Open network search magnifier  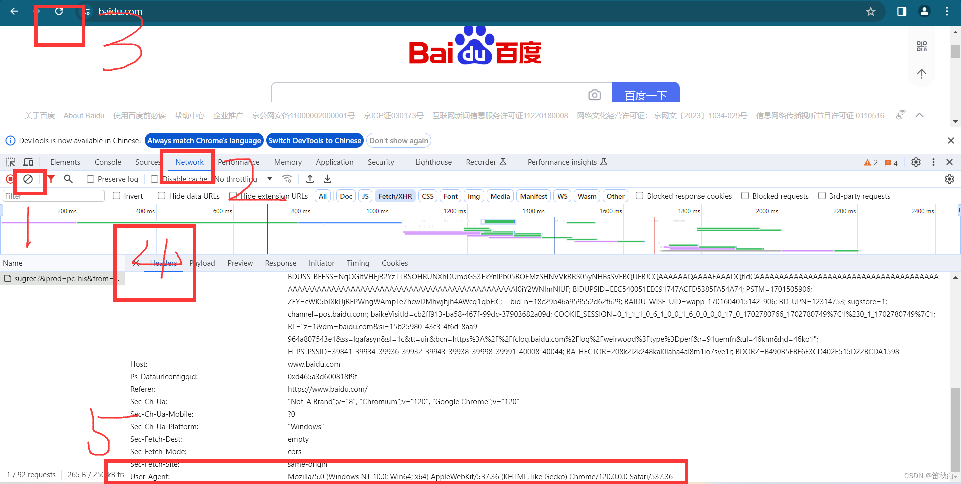(x=68, y=179)
